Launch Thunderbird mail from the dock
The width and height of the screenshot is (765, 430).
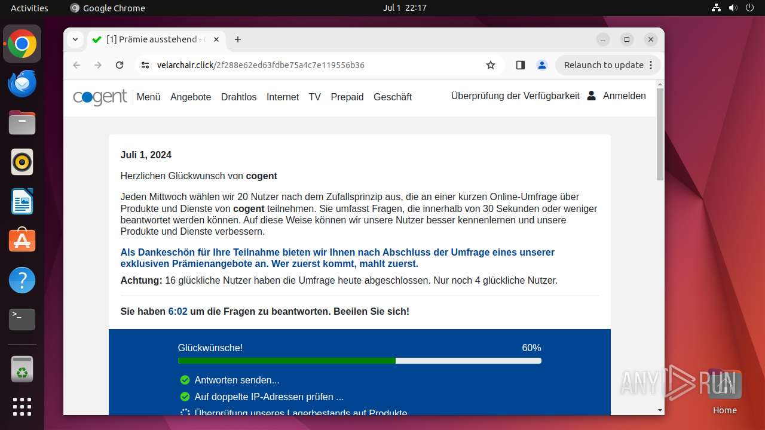point(22,84)
